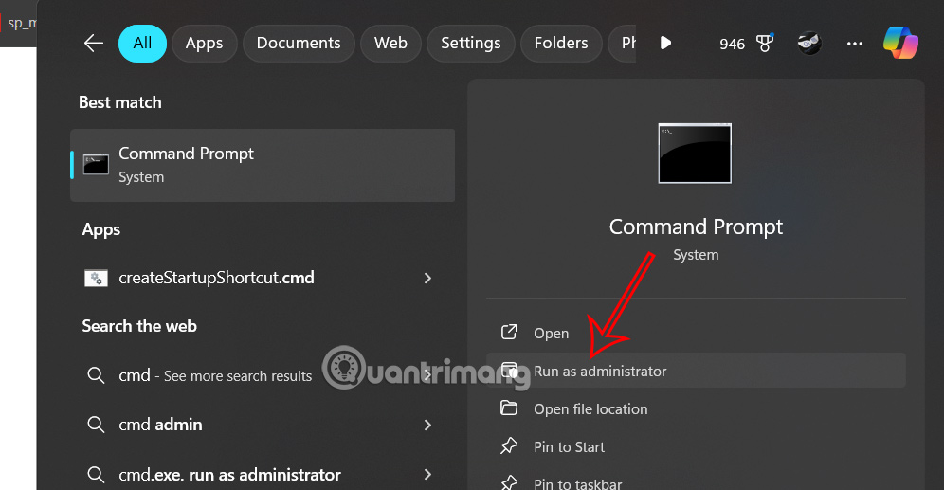
Task: Click the 946 rewards points count
Action: pyautogui.click(x=732, y=44)
